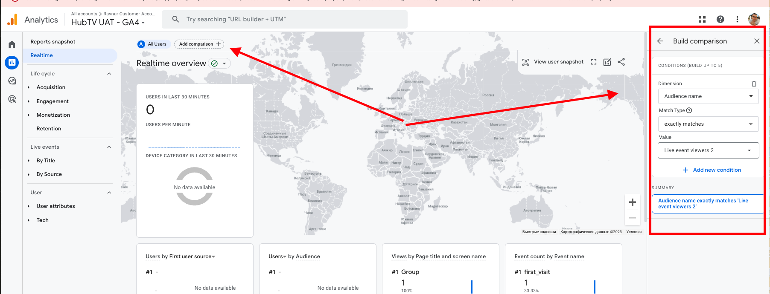The height and width of the screenshot is (294, 770).
Task: Open the First user source dimension dropdown
Action: [x=192, y=257]
